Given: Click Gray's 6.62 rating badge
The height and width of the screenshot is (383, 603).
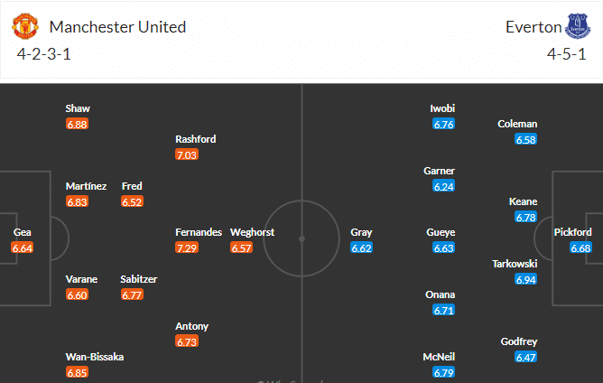Looking at the screenshot, I should [361, 248].
